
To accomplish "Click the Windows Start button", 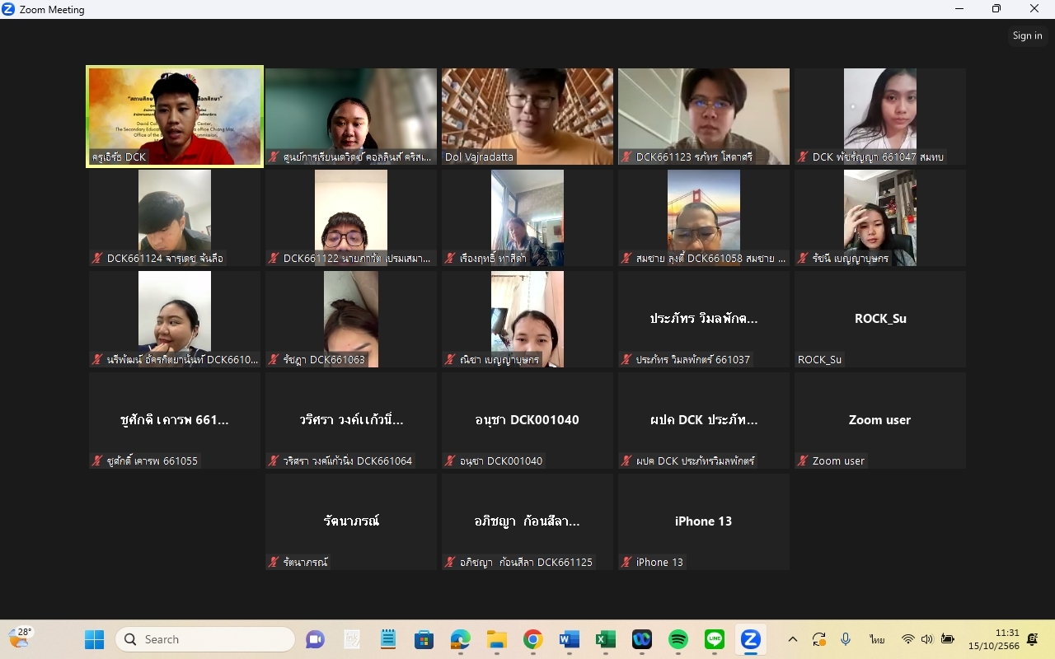I will click(x=95, y=639).
